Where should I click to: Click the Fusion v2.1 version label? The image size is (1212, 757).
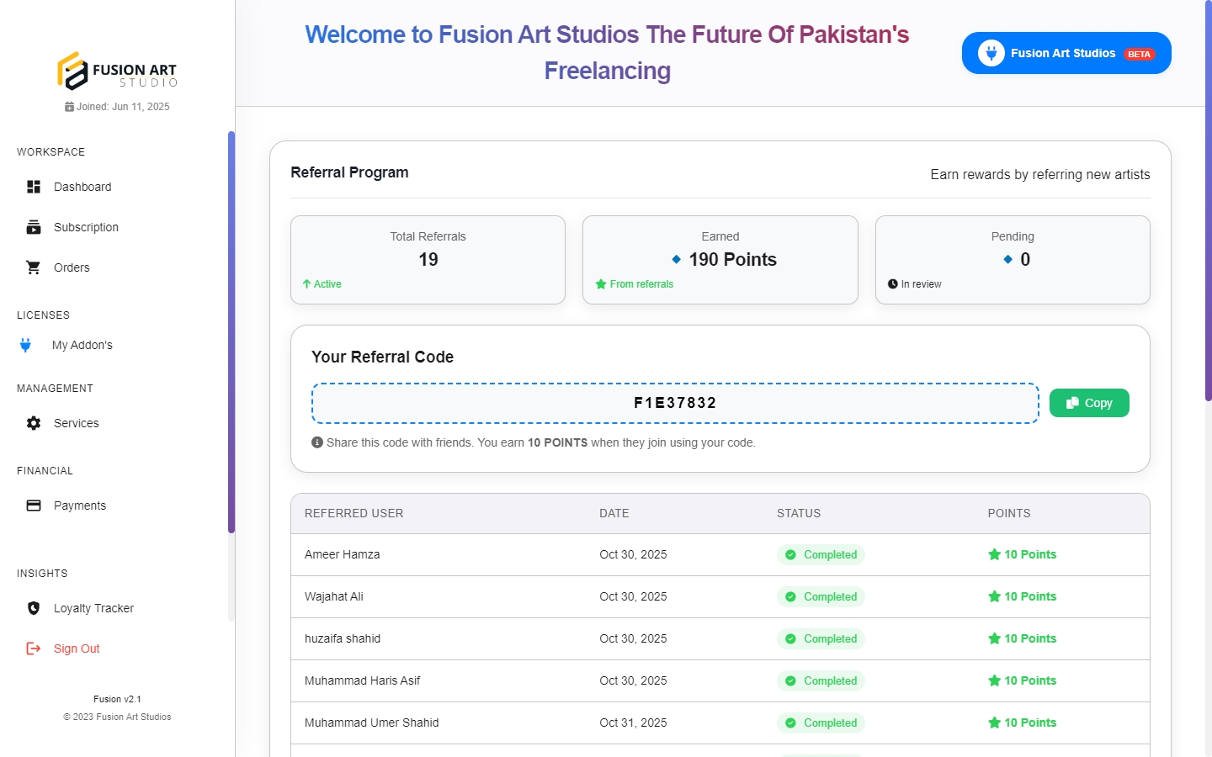coord(117,699)
